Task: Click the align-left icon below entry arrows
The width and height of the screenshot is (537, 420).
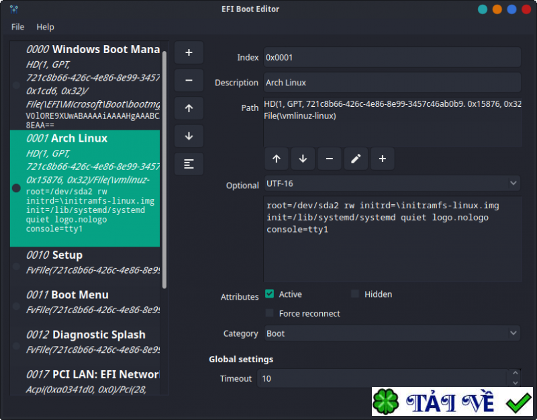Action: [189, 163]
